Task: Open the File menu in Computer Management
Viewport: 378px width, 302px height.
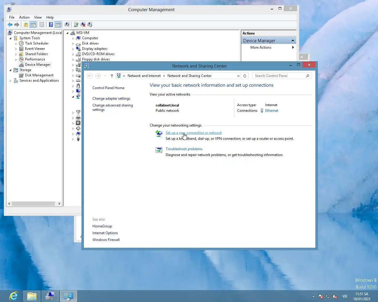Action: click(x=12, y=17)
